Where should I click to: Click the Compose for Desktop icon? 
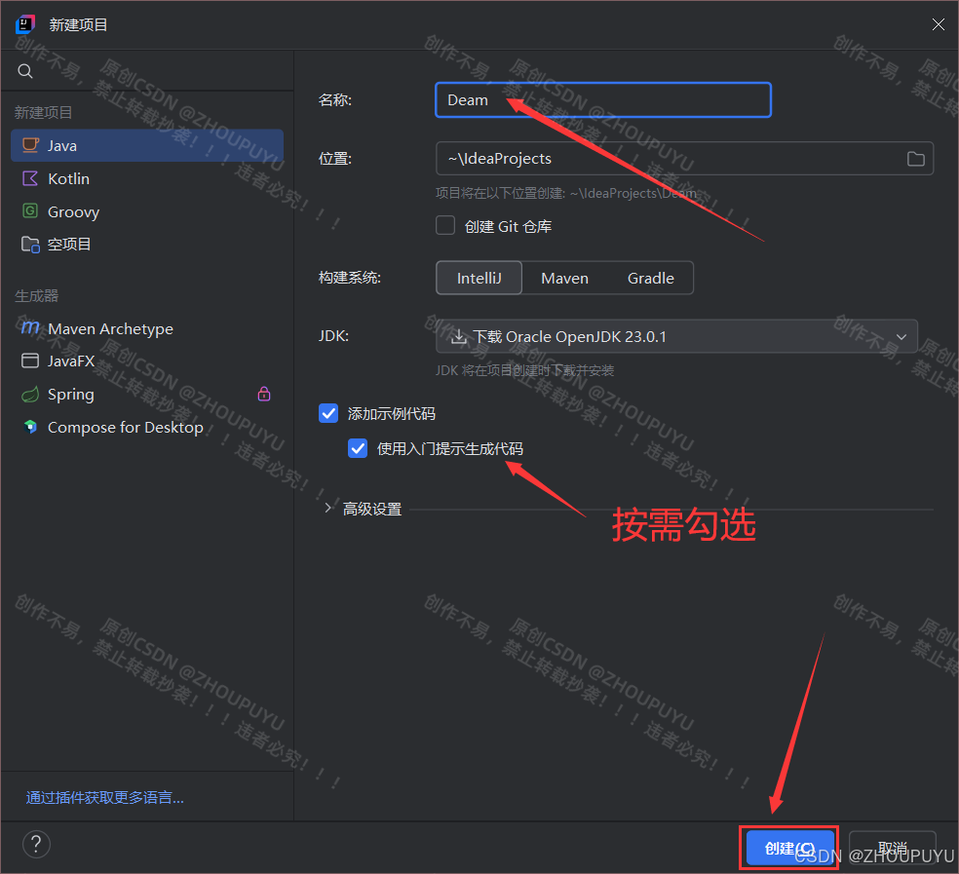click(x=30, y=427)
